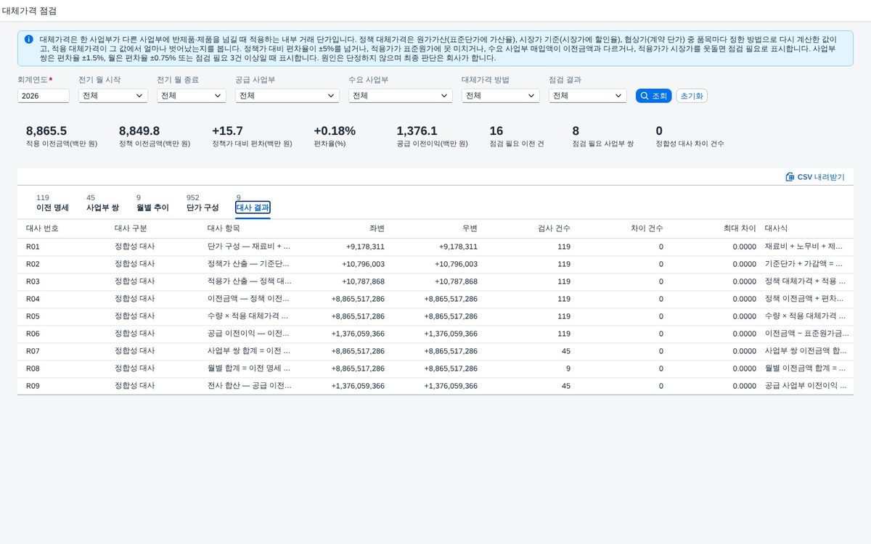The height and width of the screenshot is (544, 871).
Task: Click the R07 cell
Action: (33, 351)
